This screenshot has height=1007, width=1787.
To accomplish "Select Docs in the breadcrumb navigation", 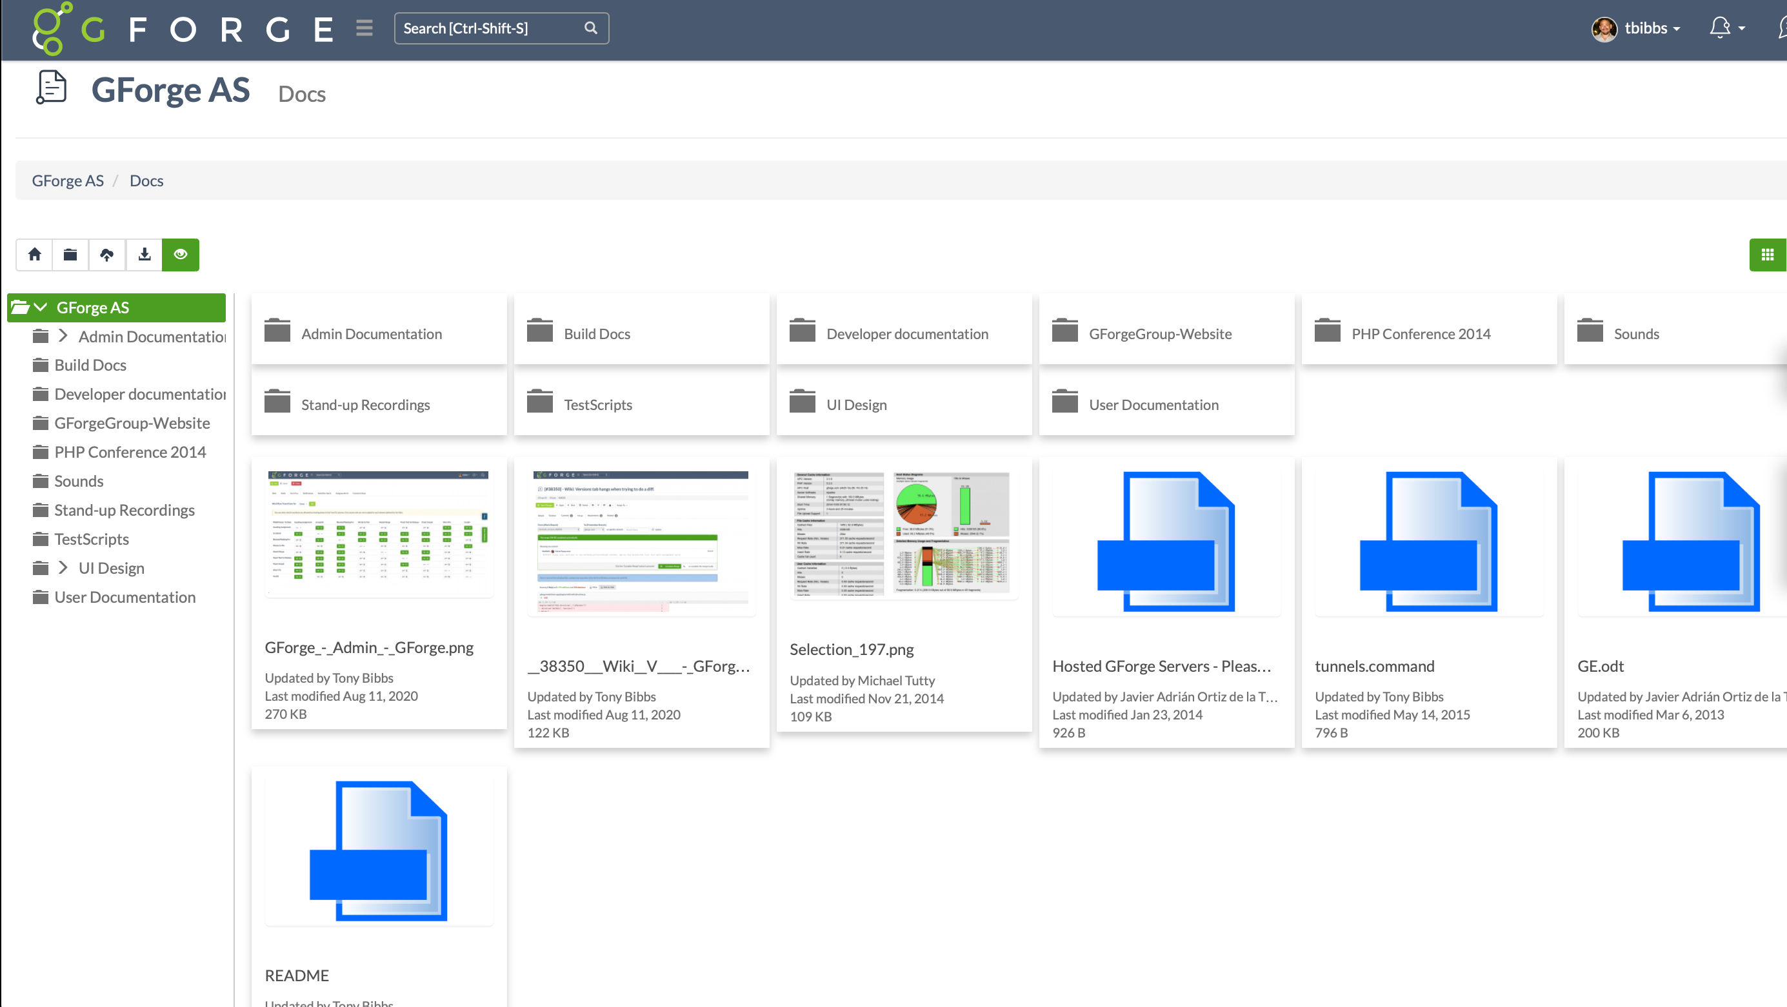I will point(146,181).
